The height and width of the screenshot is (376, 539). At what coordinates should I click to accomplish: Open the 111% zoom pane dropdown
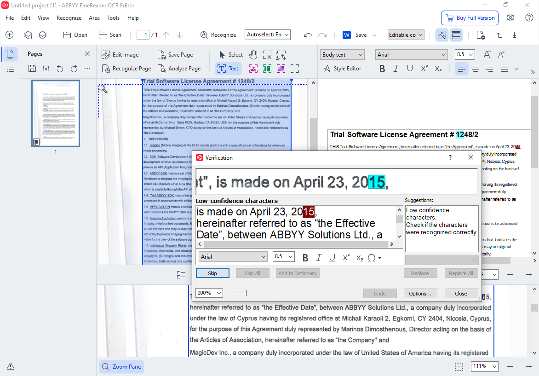[484, 367]
